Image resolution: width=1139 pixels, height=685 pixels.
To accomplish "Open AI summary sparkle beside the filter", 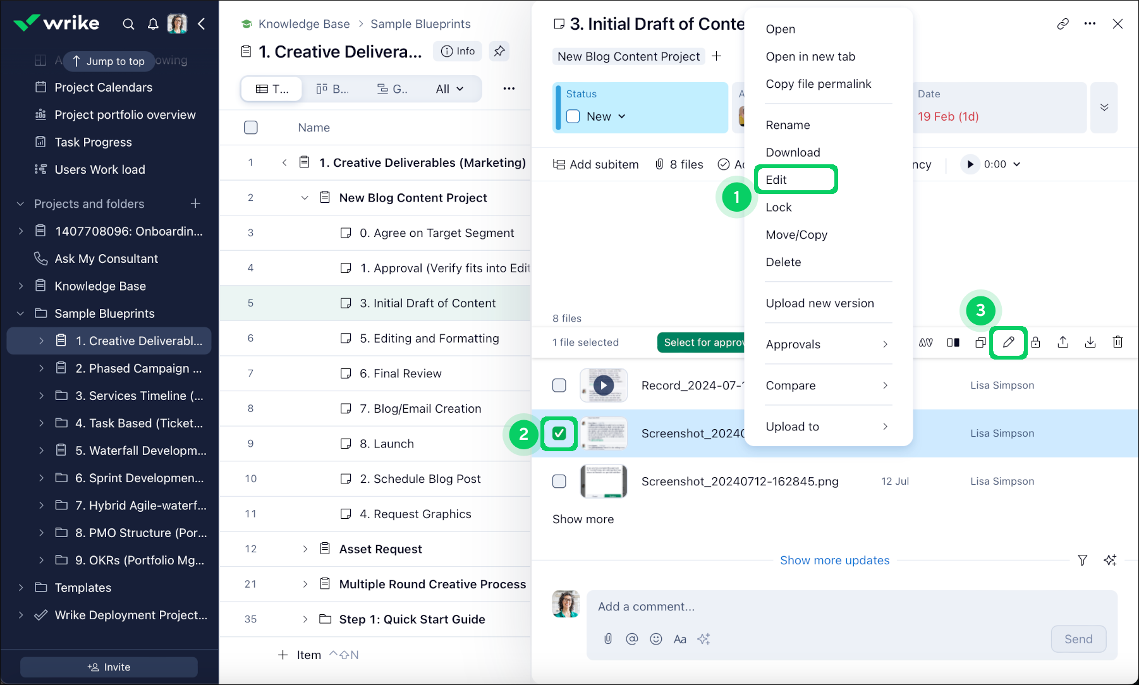I will (x=1110, y=561).
